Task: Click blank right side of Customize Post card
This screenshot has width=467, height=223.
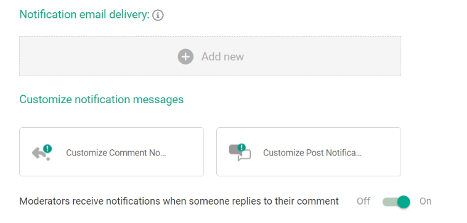Action: (x=383, y=152)
